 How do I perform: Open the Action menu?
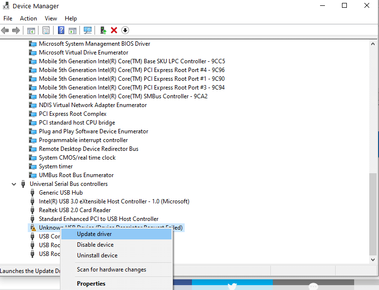point(28,18)
